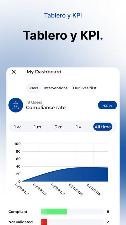Select the 1 w time range
The image size is (126, 225).
17,127
